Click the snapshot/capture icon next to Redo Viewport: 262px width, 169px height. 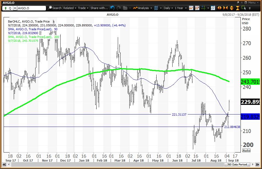pos(125,8)
